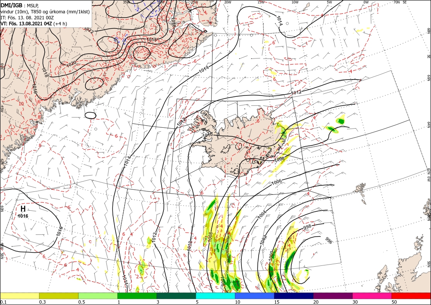The image size is (431, 305).
Task: Pick the dark green 3 mm legend swatch
Action: pyautogui.click(x=176, y=296)
